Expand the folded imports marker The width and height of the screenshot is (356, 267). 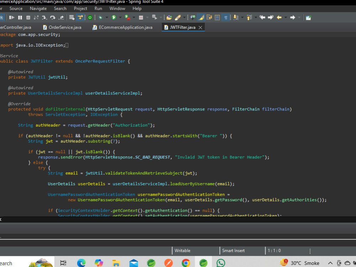[67, 45]
